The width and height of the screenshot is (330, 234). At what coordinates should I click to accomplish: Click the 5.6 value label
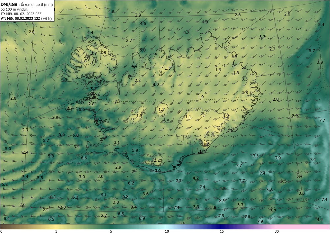tap(62, 135)
